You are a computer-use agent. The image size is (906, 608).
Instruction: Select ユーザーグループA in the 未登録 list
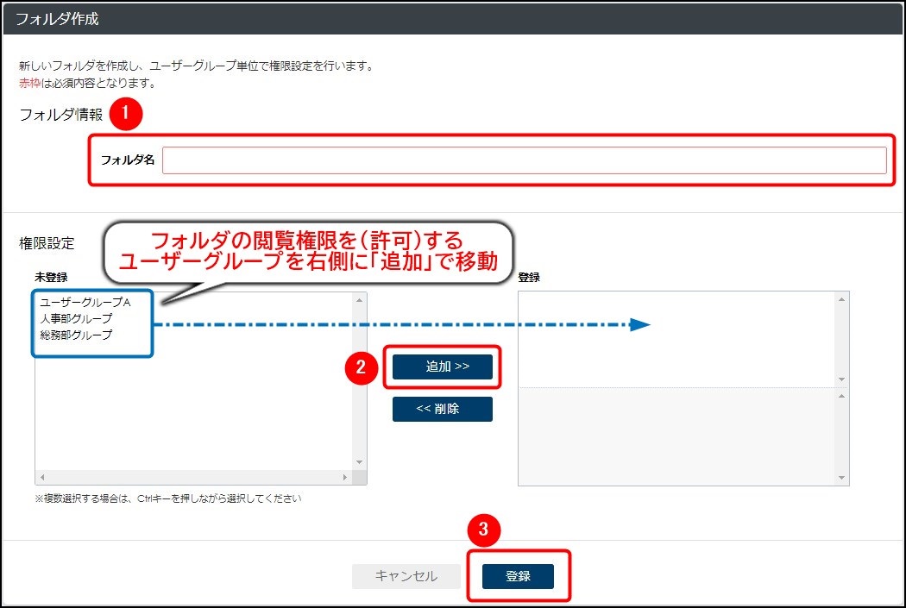tap(85, 303)
